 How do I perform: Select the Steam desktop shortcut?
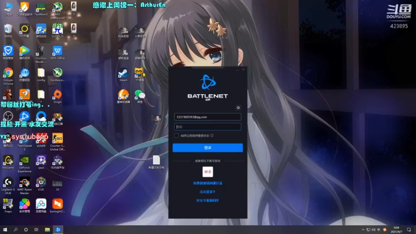coord(123,74)
